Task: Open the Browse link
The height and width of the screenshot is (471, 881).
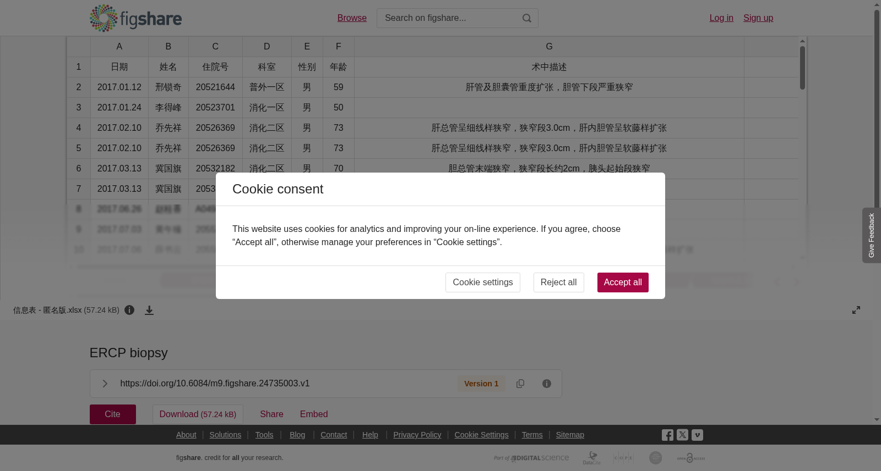Action: pyautogui.click(x=352, y=18)
